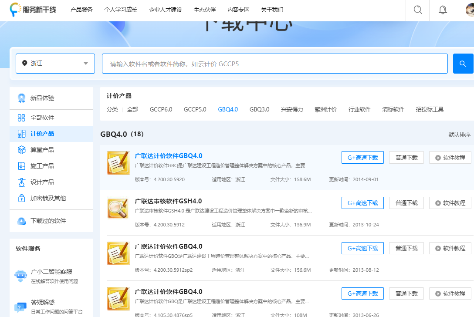Open the 个人学习成长 menu

click(x=121, y=10)
